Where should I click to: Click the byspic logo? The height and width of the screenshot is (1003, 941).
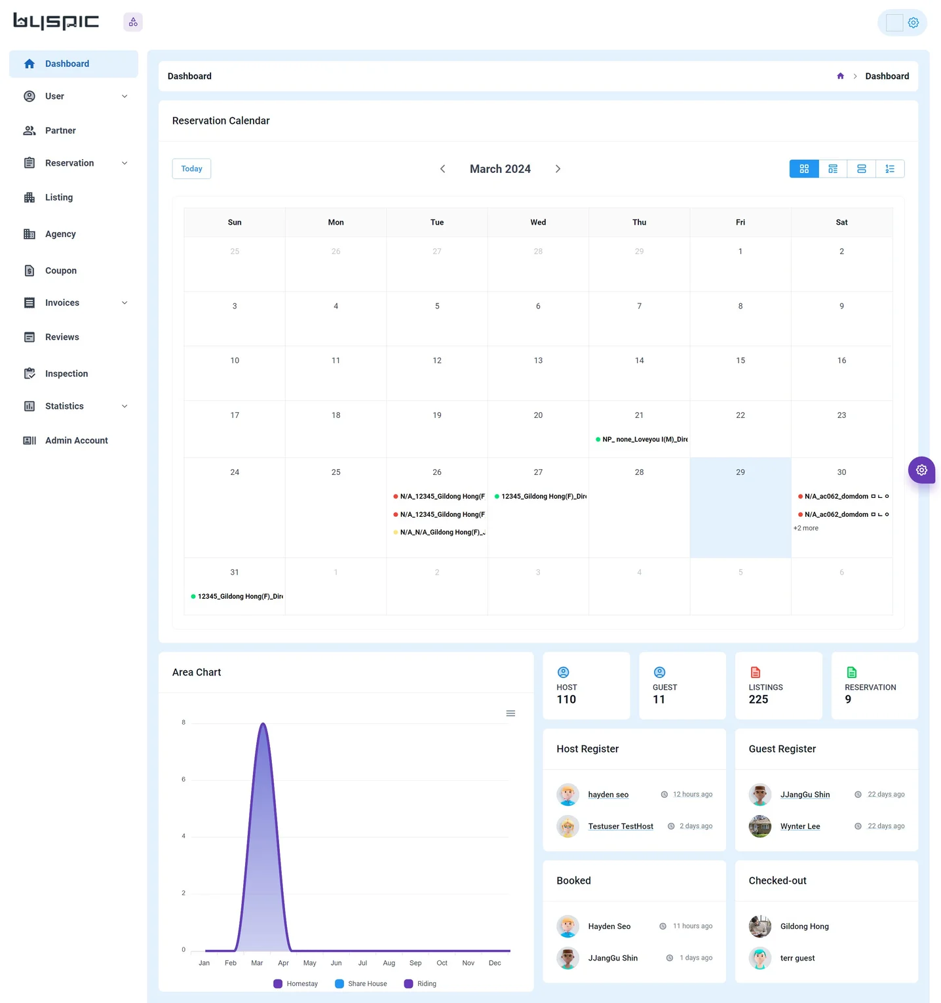pos(56,22)
